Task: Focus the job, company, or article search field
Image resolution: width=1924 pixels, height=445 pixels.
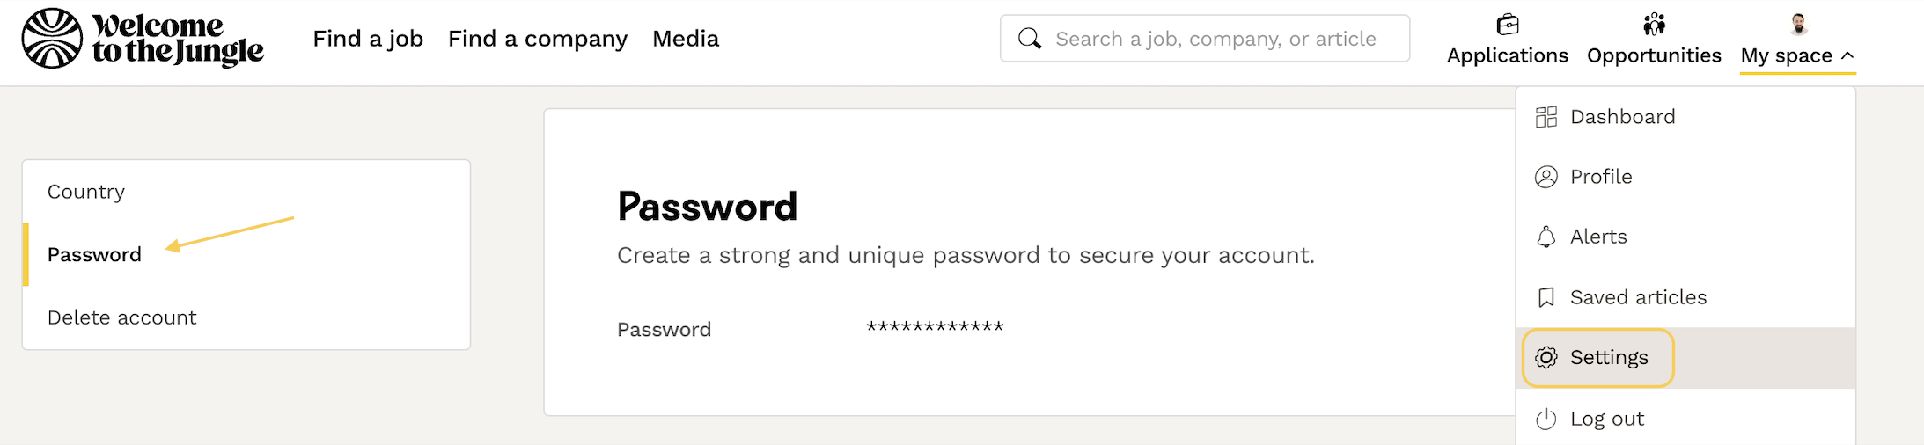Action: (1215, 39)
